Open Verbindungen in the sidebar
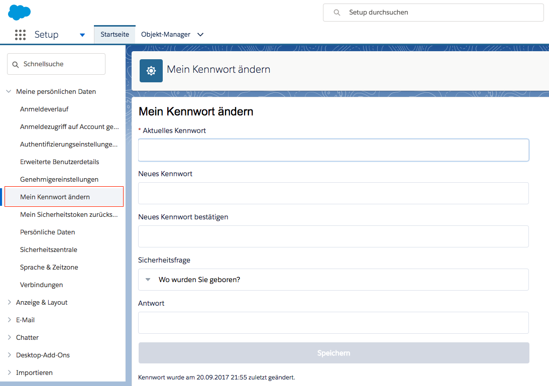 pyautogui.click(x=41, y=285)
